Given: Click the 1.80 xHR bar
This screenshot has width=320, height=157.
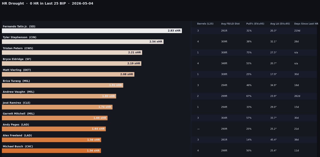Looking at the screenshot, I should [x=59, y=96].
